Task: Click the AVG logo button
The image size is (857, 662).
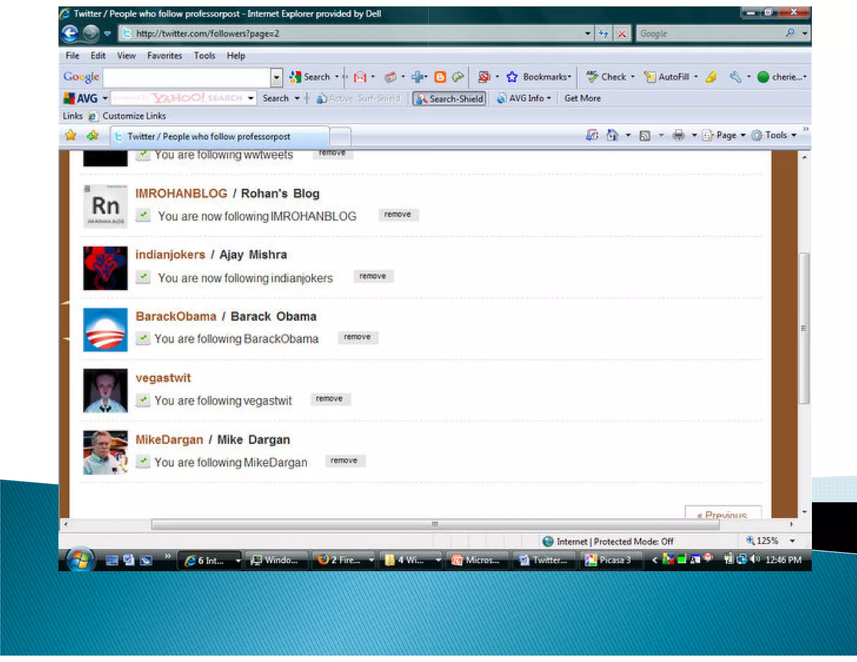Action: pos(81,98)
